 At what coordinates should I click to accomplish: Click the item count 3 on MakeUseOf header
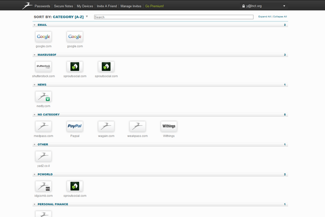285,55
